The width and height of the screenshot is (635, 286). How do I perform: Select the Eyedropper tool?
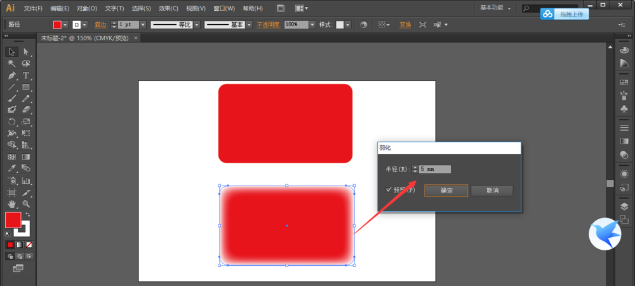(x=11, y=168)
